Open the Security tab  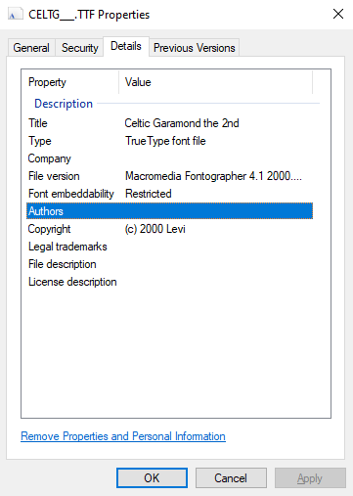pos(80,48)
